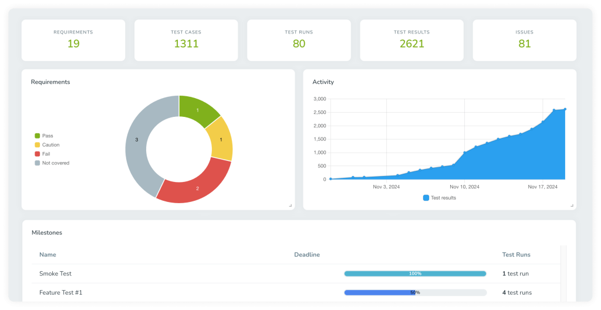This screenshot has width=601, height=310.
Task: Open the Requirements card showing 19
Action: click(73, 40)
